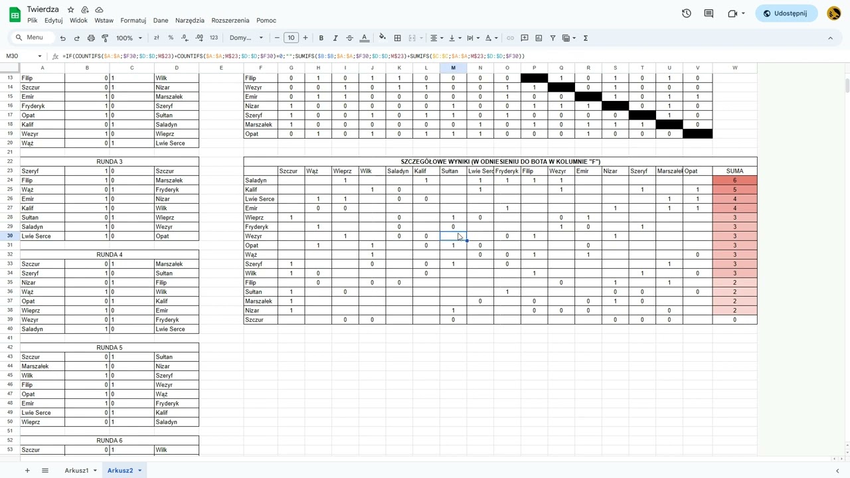
Task: Open the text rotation dropdown
Action: point(491,38)
